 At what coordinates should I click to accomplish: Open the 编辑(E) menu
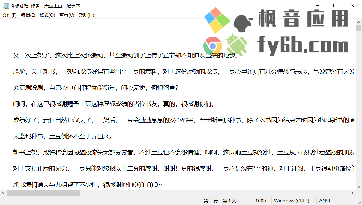[28, 15]
